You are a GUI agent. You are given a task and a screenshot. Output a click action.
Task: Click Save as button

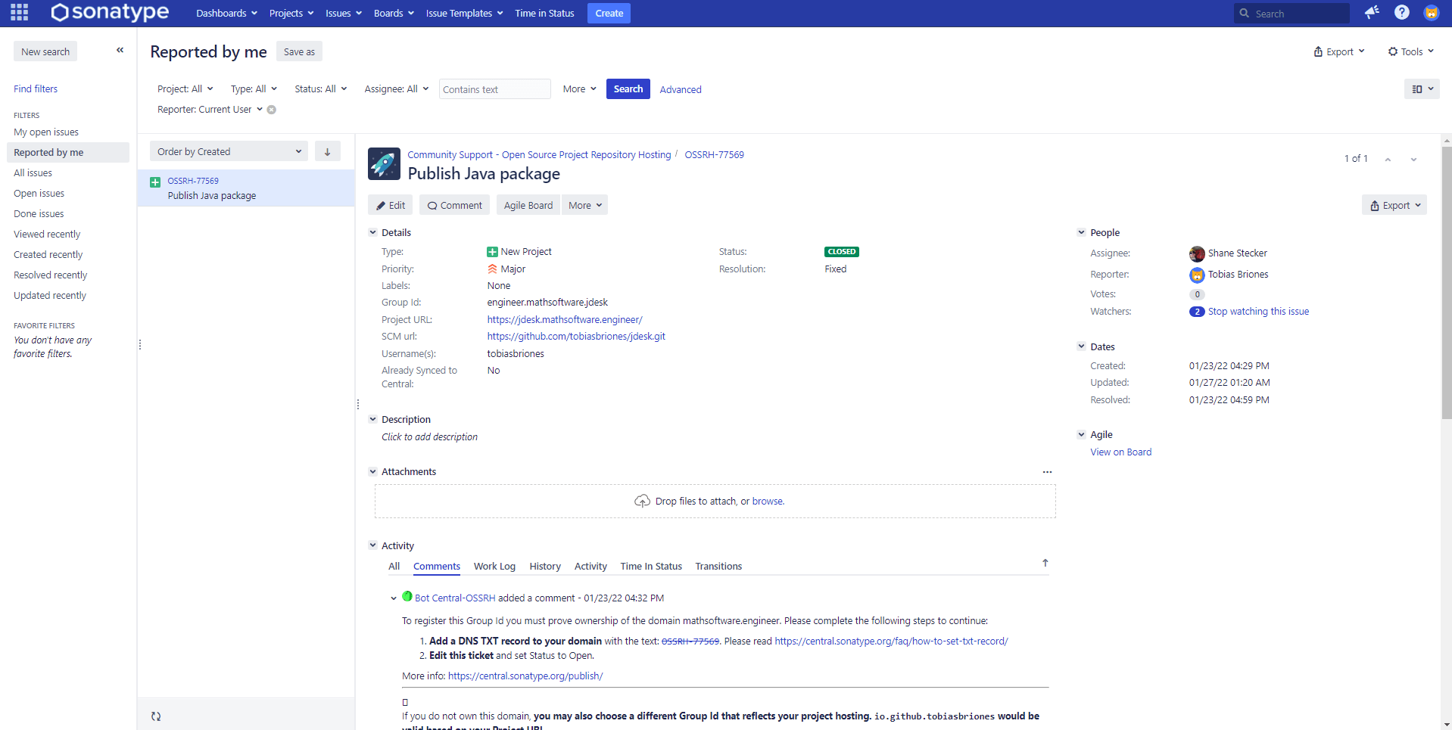[x=299, y=51]
